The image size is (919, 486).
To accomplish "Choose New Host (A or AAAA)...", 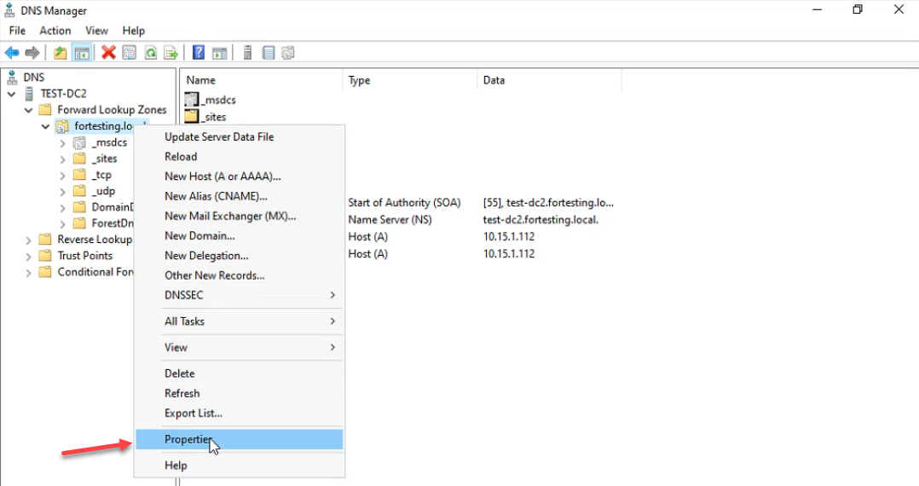I will pyautogui.click(x=239, y=176).
